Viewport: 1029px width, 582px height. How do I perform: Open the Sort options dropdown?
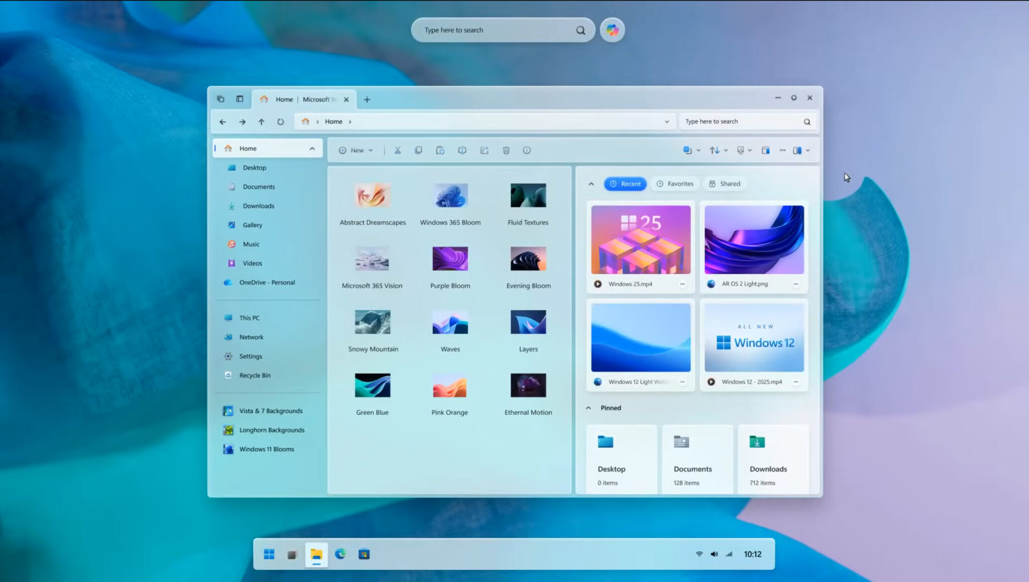click(x=718, y=150)
